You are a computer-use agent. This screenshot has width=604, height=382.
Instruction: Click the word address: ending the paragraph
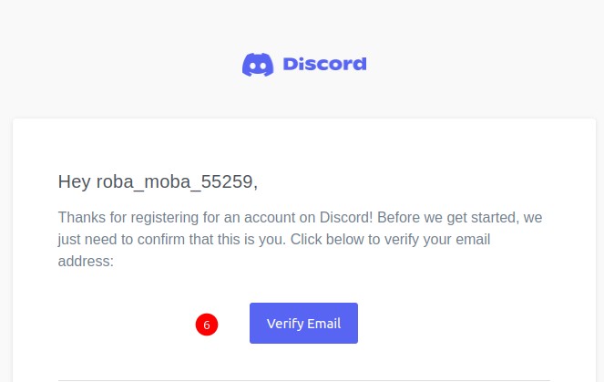[x=86, y=262]
